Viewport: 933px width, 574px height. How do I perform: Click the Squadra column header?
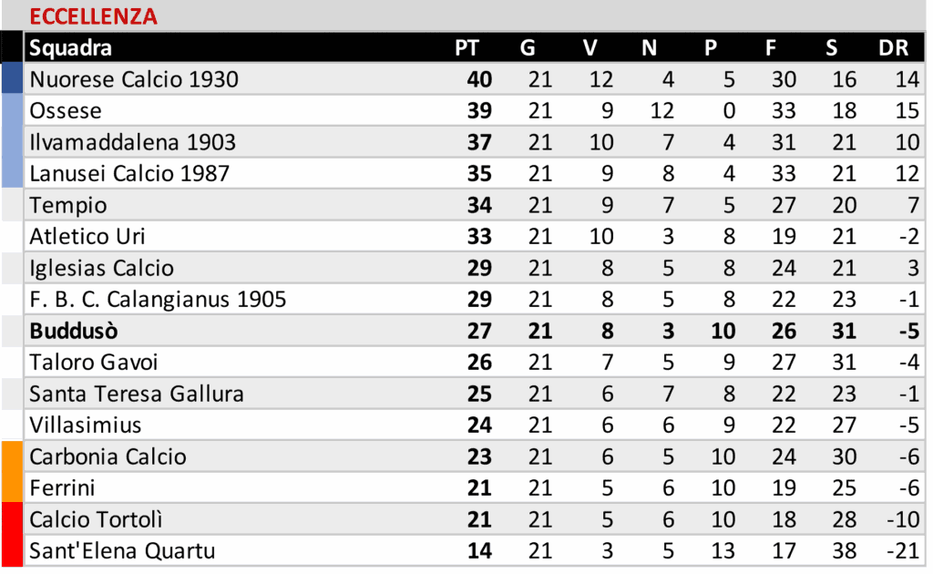(x=70, y=48)
